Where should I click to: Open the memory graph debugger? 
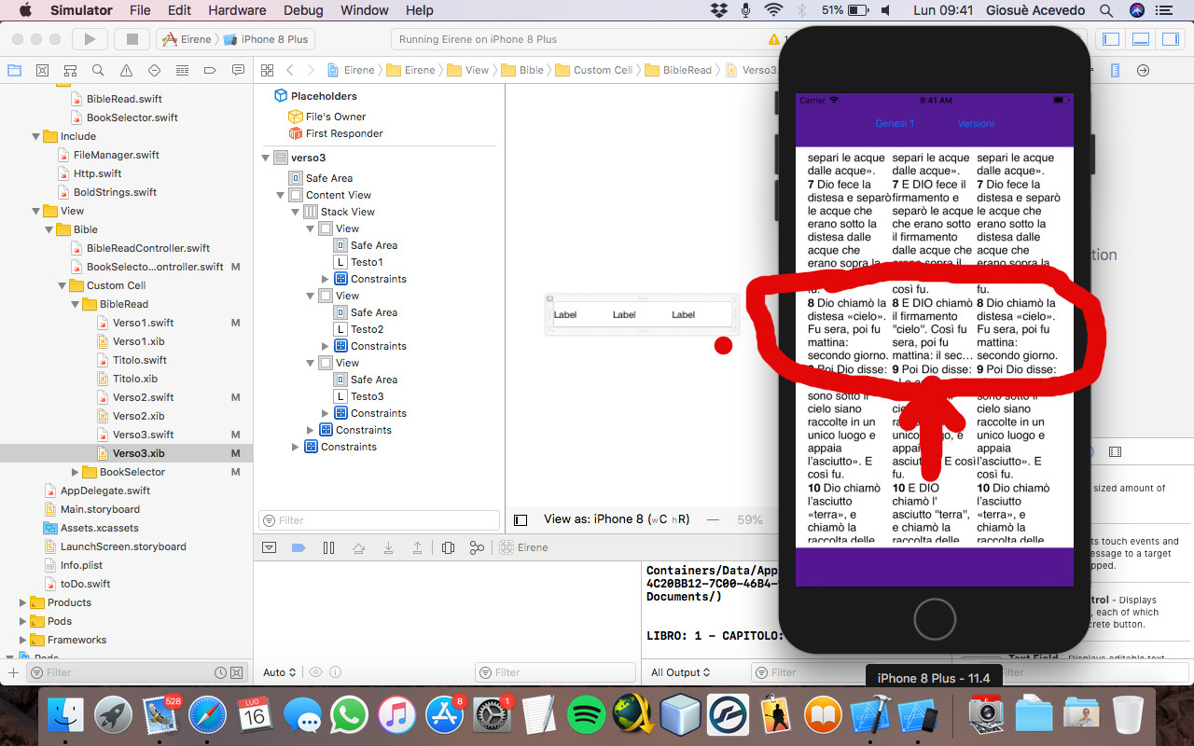click(x=477, y=547)
